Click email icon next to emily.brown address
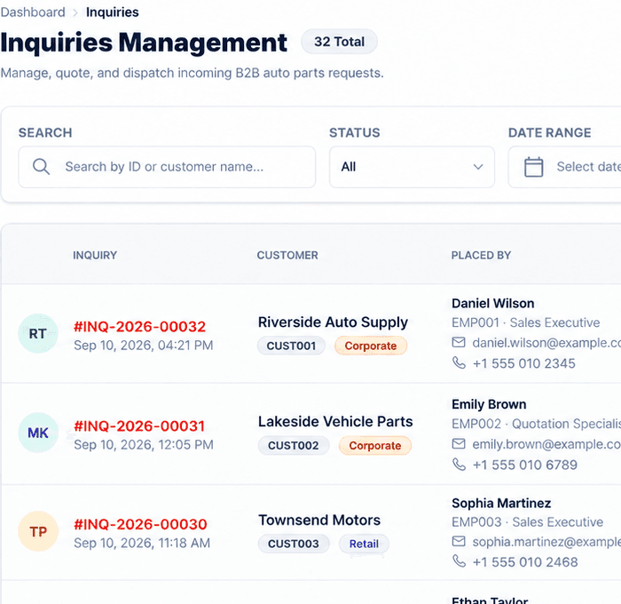This screenshot has width=621, height=604. click(x=459, y=444)
